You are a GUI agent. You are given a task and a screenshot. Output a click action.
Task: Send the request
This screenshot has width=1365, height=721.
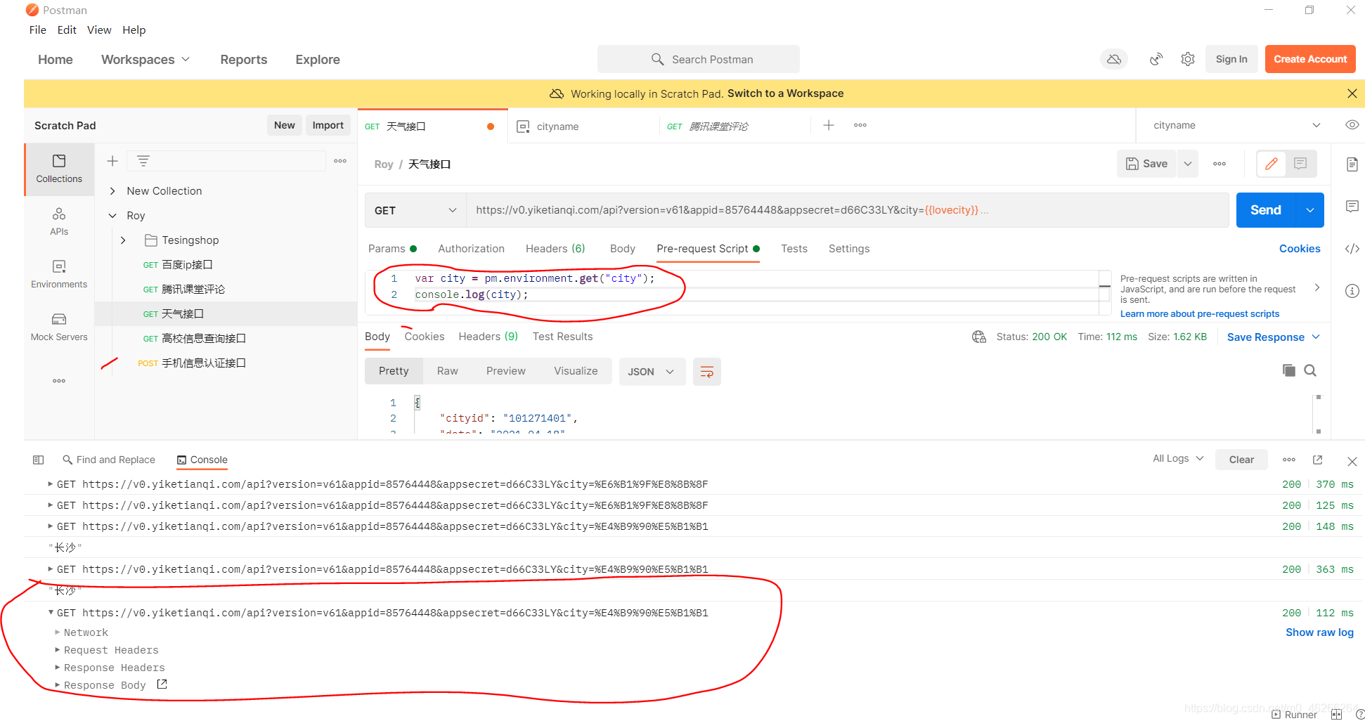point(1266,210)
